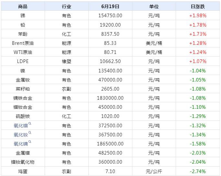221x176 pixels.
Task: Click the 行业 column header
Action: pos(66,6)
